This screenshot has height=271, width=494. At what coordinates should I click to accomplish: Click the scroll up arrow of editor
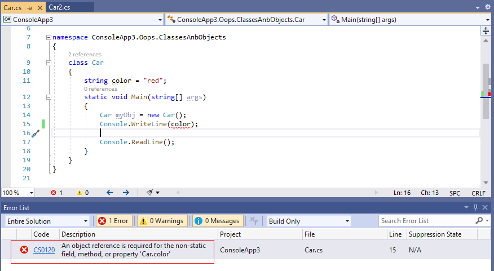click(x=486, y=41)
